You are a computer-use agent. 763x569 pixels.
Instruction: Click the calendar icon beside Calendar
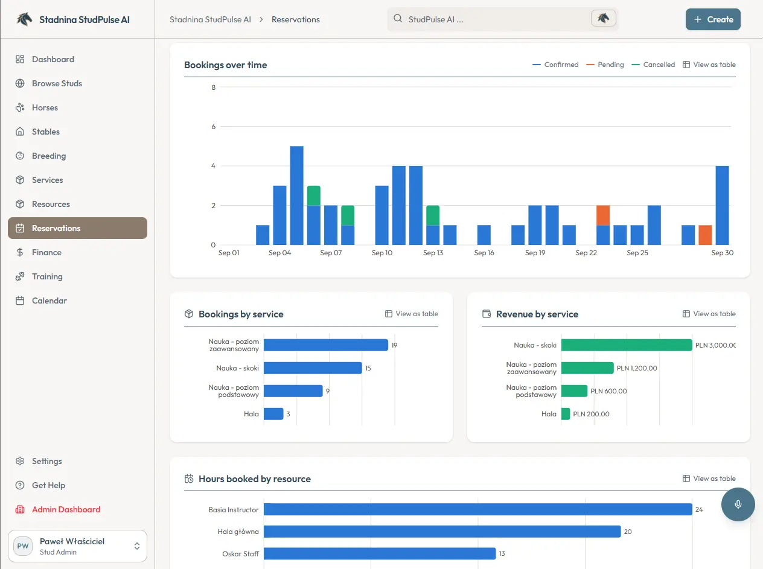[x=20, y=300]
